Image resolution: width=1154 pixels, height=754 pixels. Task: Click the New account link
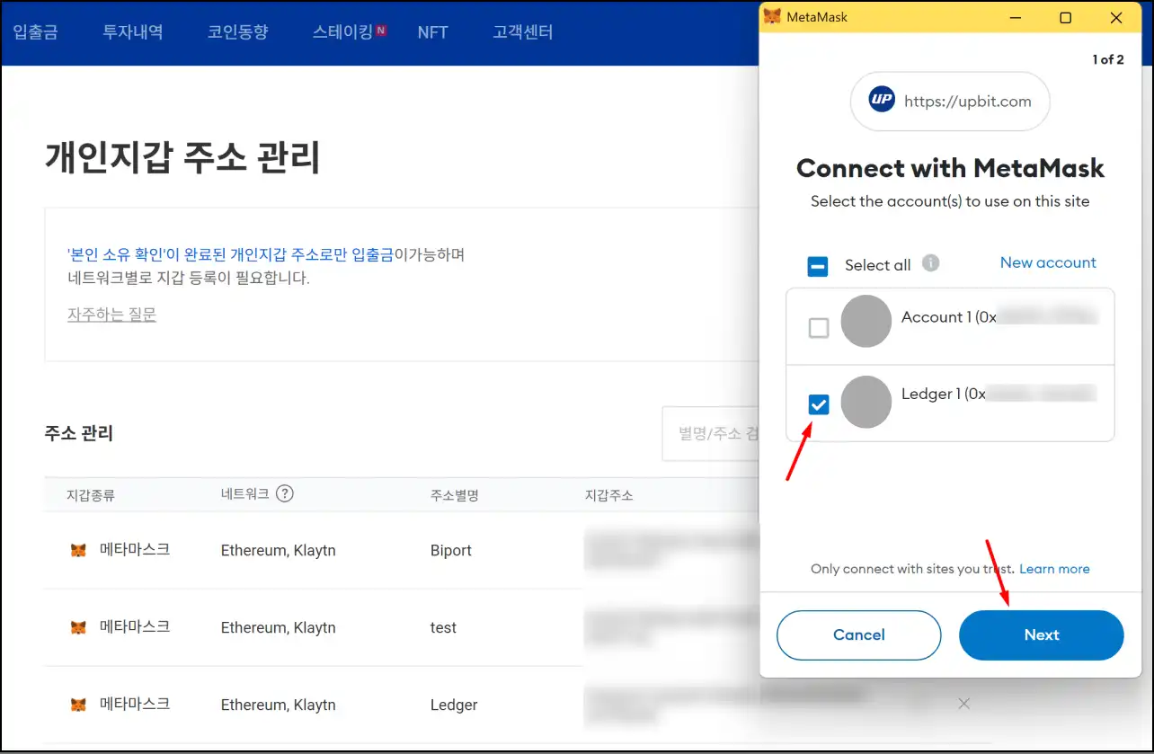(x=1048, y=262)
